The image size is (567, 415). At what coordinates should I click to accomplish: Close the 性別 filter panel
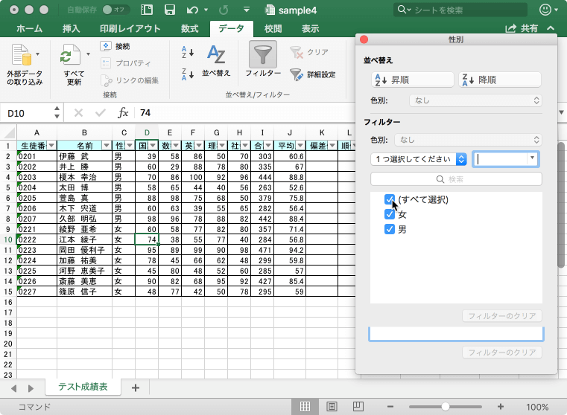pyautogui.click(x=364, y=39)
